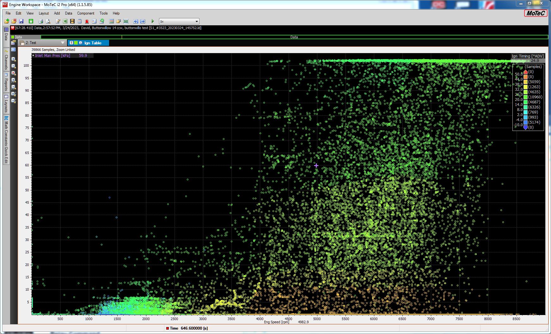Click the Save workspace floppy disk icon
Screen dimensions: 551x334
21,21
